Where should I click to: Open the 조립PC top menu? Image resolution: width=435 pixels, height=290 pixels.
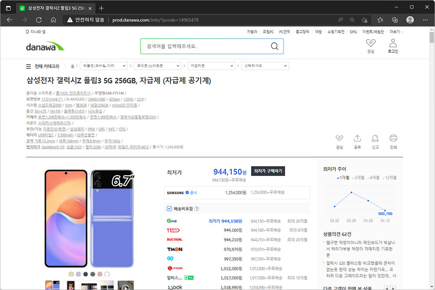[x=268, y=32]
